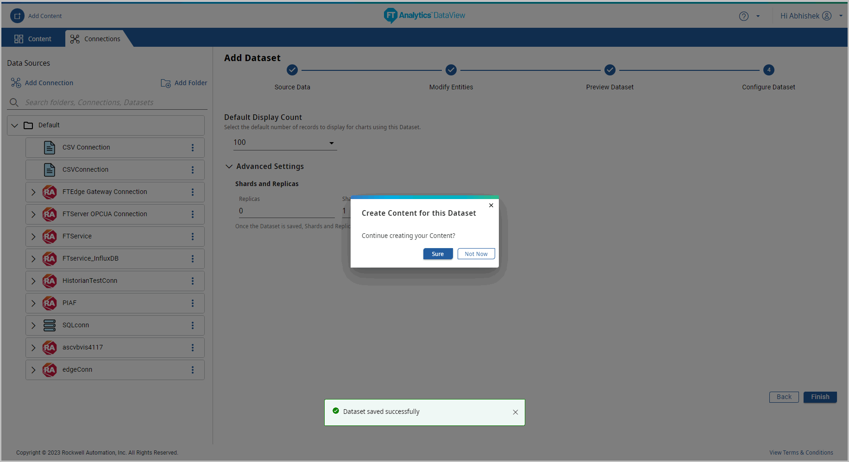The height and width of the screenshot is (462, 849).
Task: Open View Terms & Conditions link
Action: 801,452
